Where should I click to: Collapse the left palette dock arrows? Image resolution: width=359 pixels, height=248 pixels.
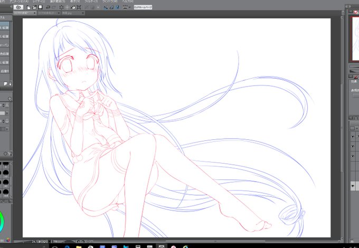(x=11, y=7)
